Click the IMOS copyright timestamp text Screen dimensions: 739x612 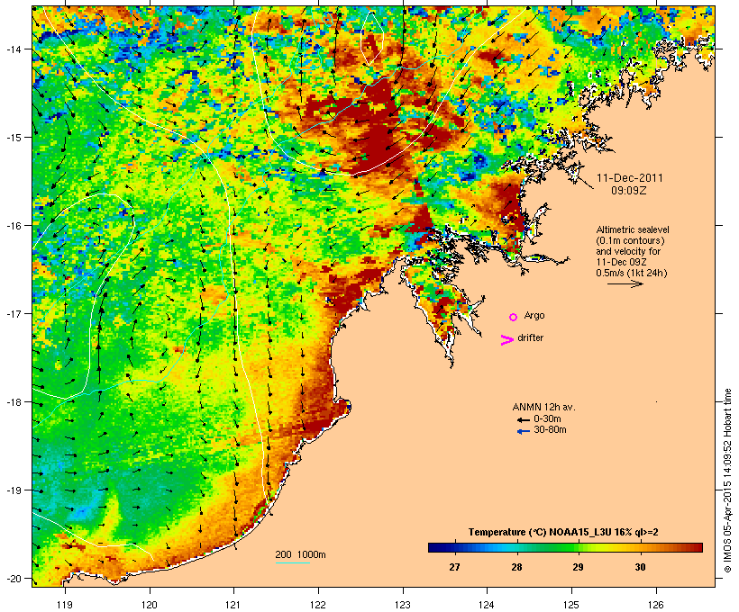(727, 481)
